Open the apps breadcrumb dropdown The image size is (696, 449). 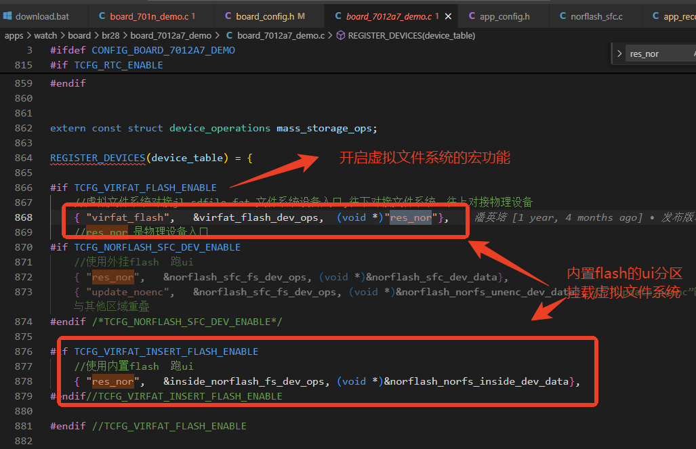14,35
